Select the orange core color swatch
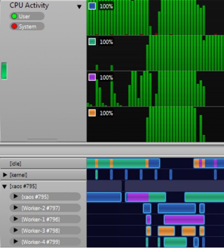 pos(92,113)
